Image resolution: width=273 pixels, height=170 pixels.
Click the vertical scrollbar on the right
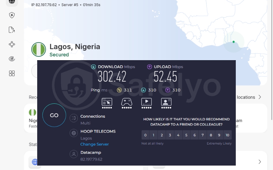coord(272,60)
